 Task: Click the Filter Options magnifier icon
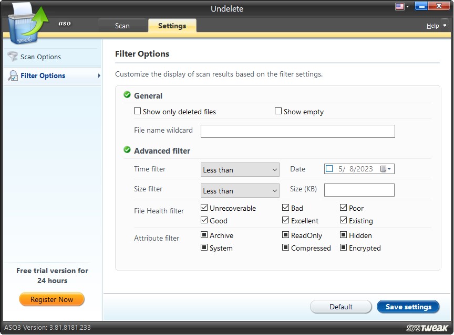(x=12, y=75)
